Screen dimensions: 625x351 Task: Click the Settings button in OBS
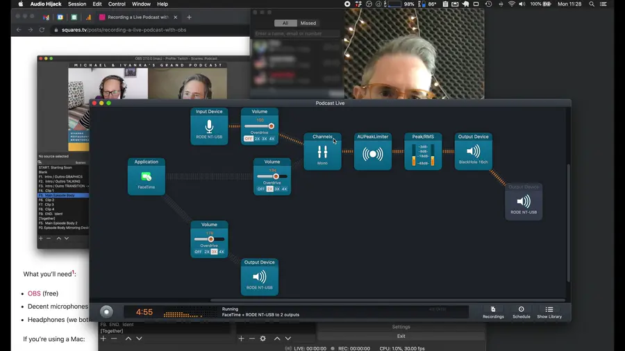coord(401,327)
